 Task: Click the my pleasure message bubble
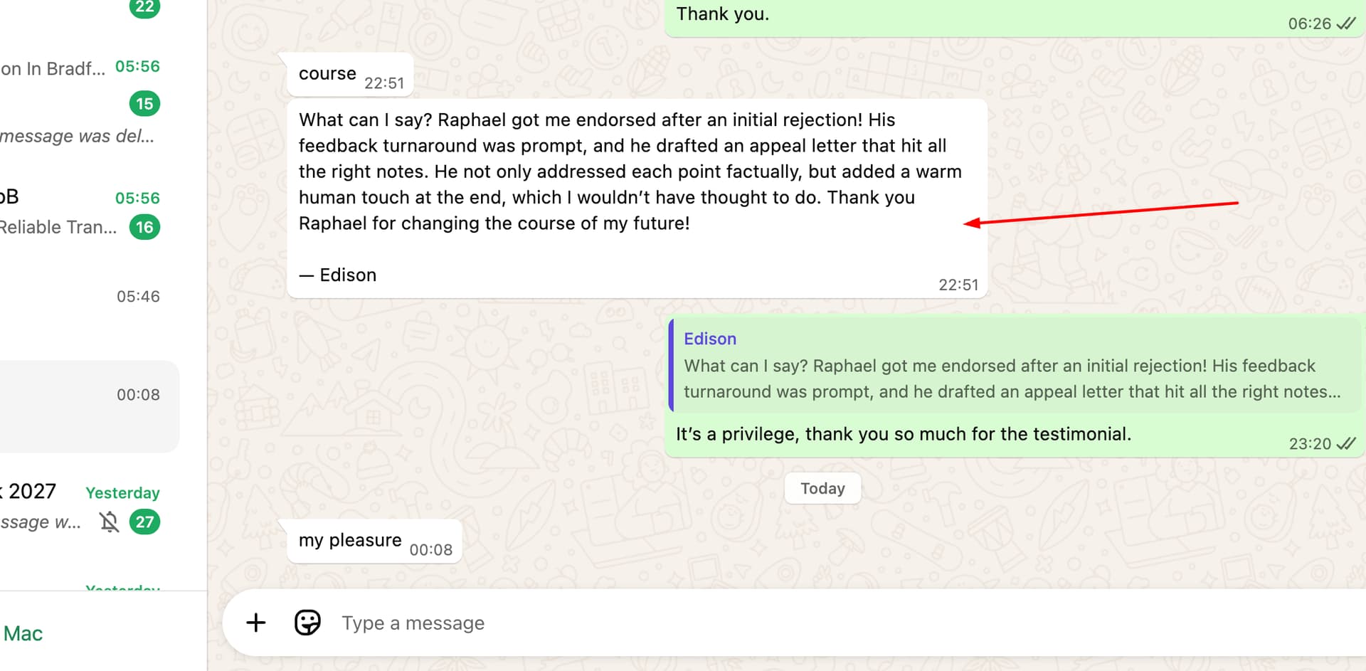click(x=350, y=541)
